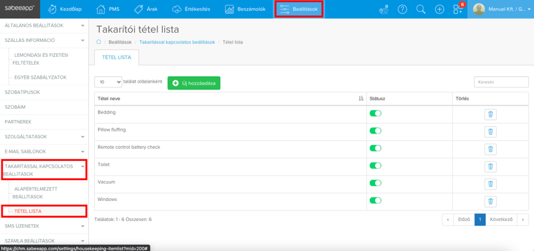Toggle the Vacuum status switch
This screenshot has height=251, width=534.
(375, 183)
